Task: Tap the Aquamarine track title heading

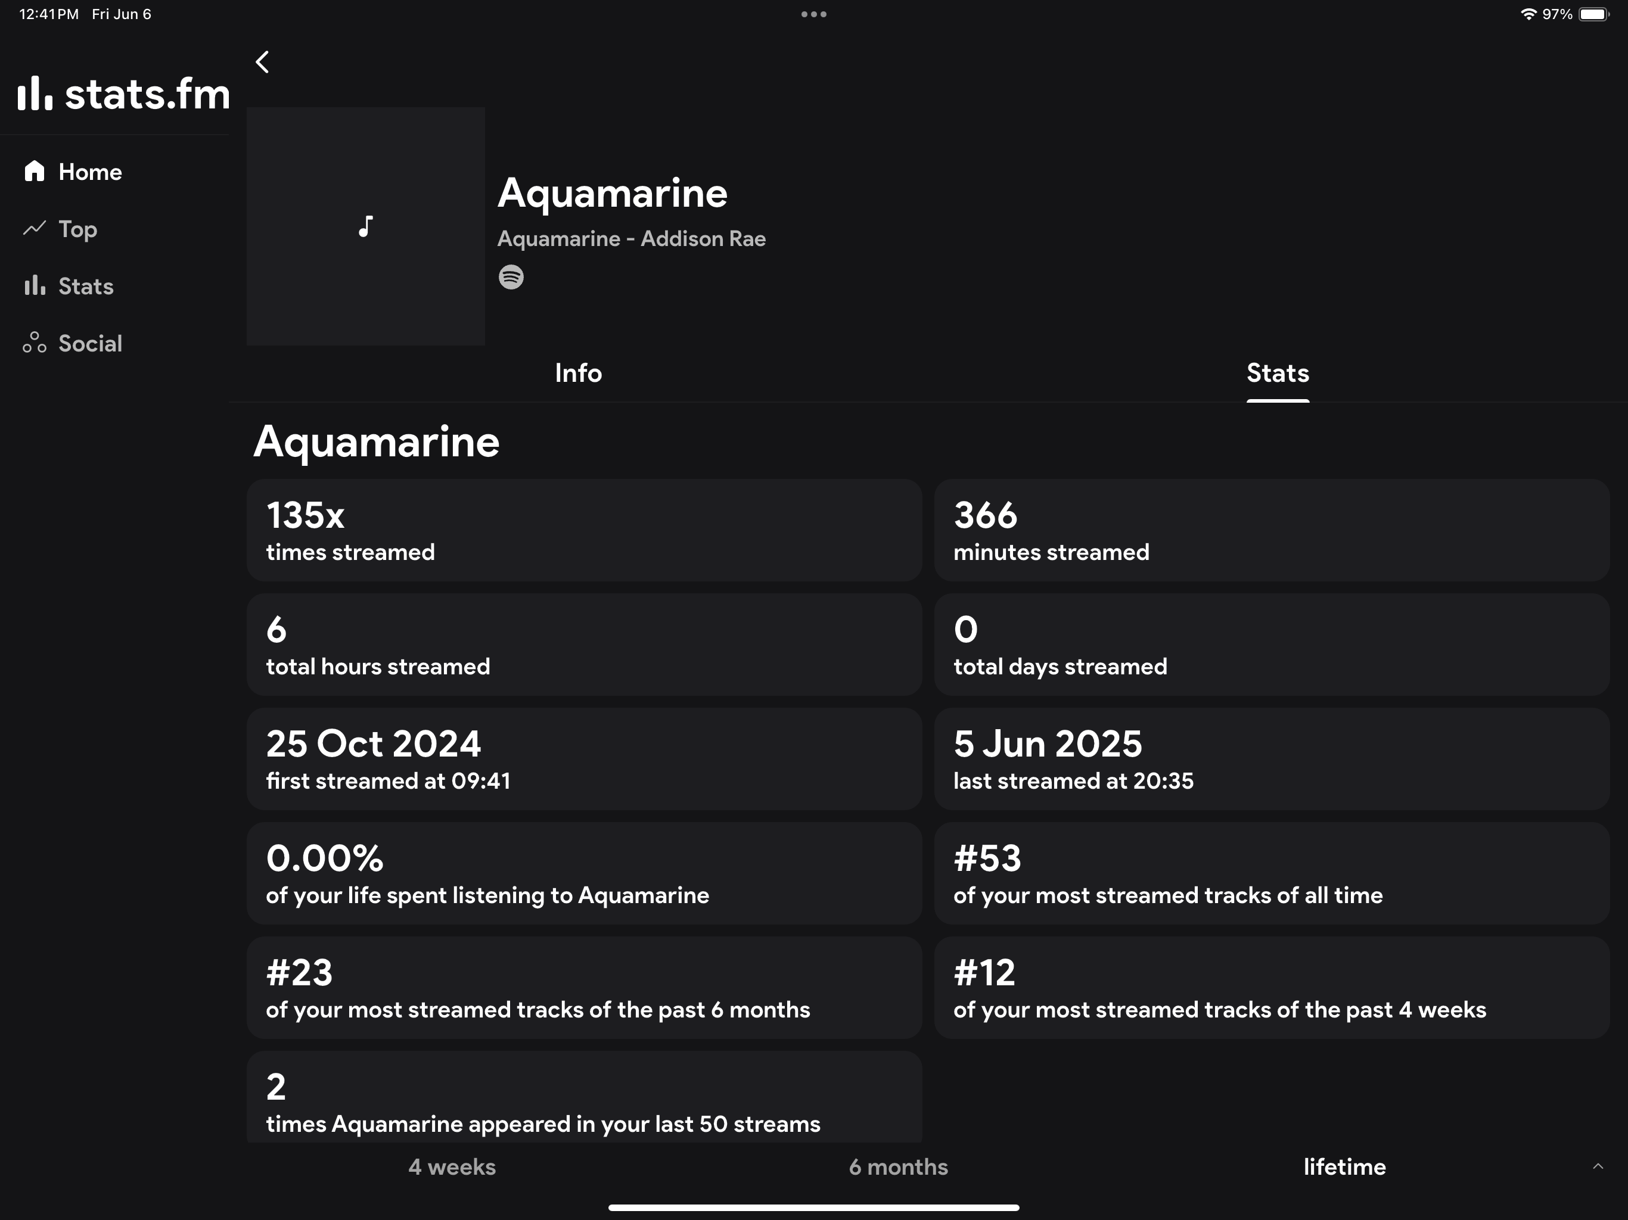Action: point(613,194)
